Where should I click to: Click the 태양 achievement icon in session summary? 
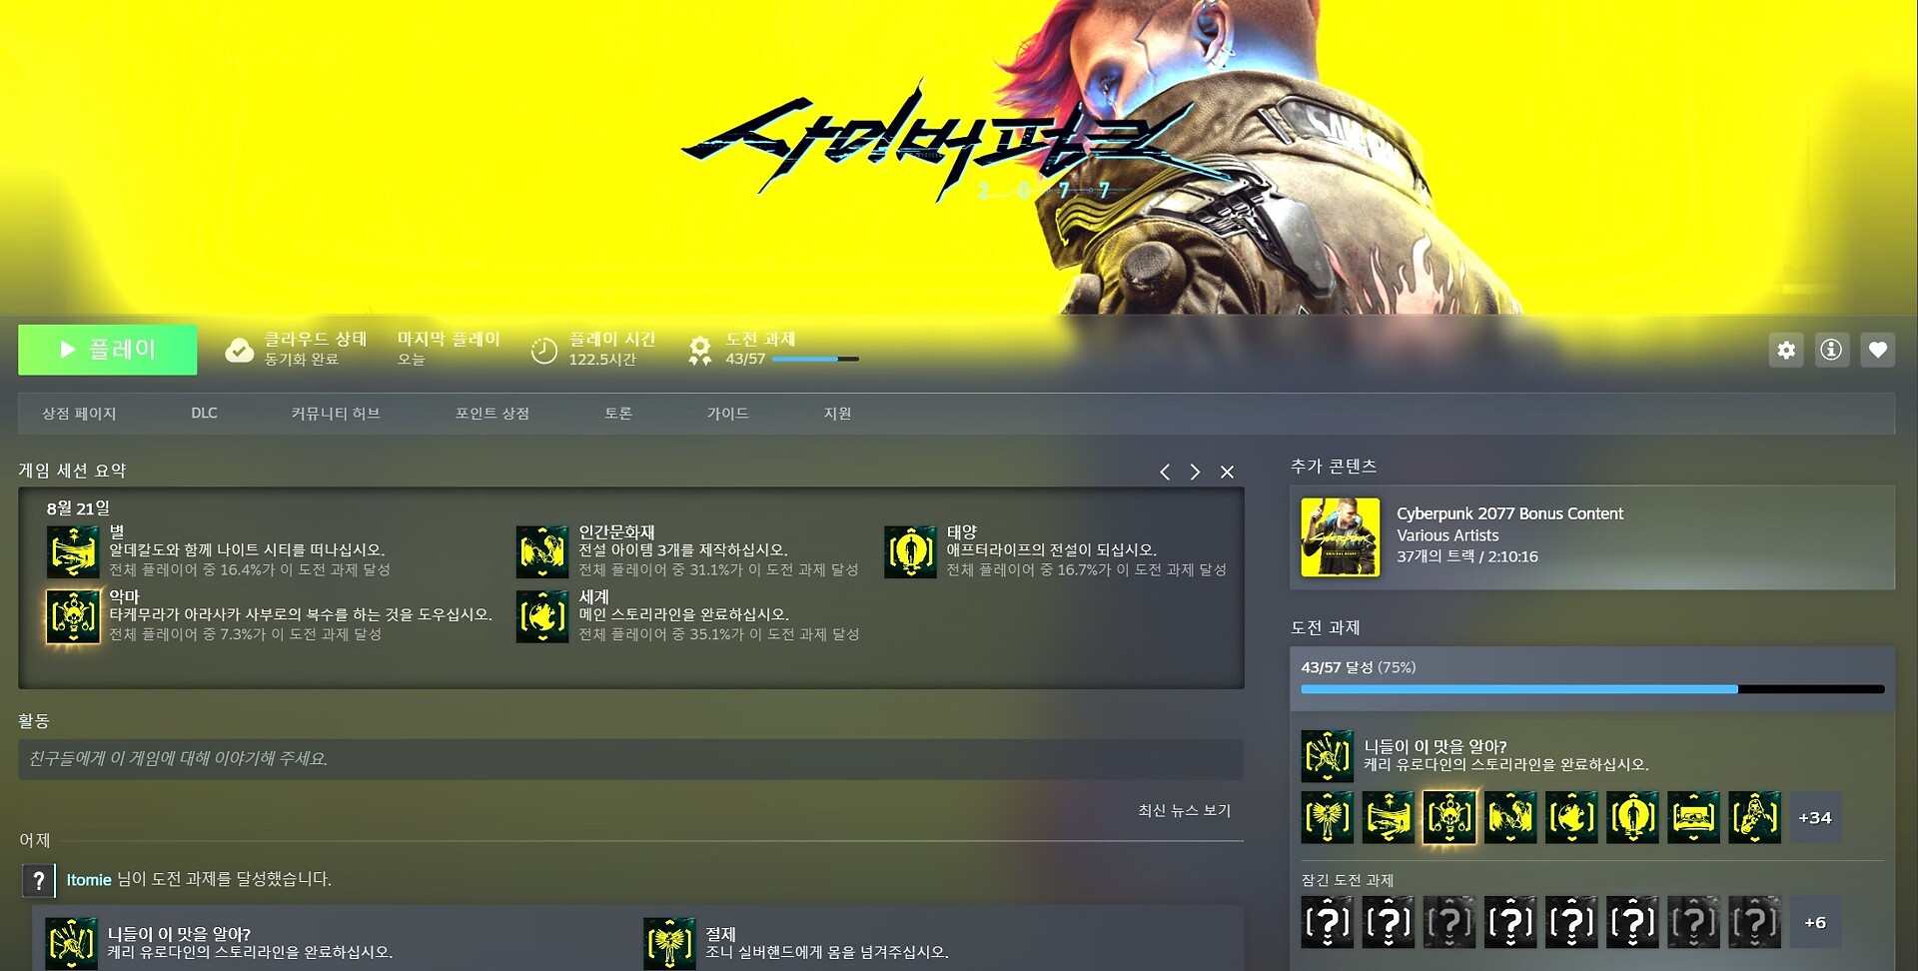tap(910, 551)
